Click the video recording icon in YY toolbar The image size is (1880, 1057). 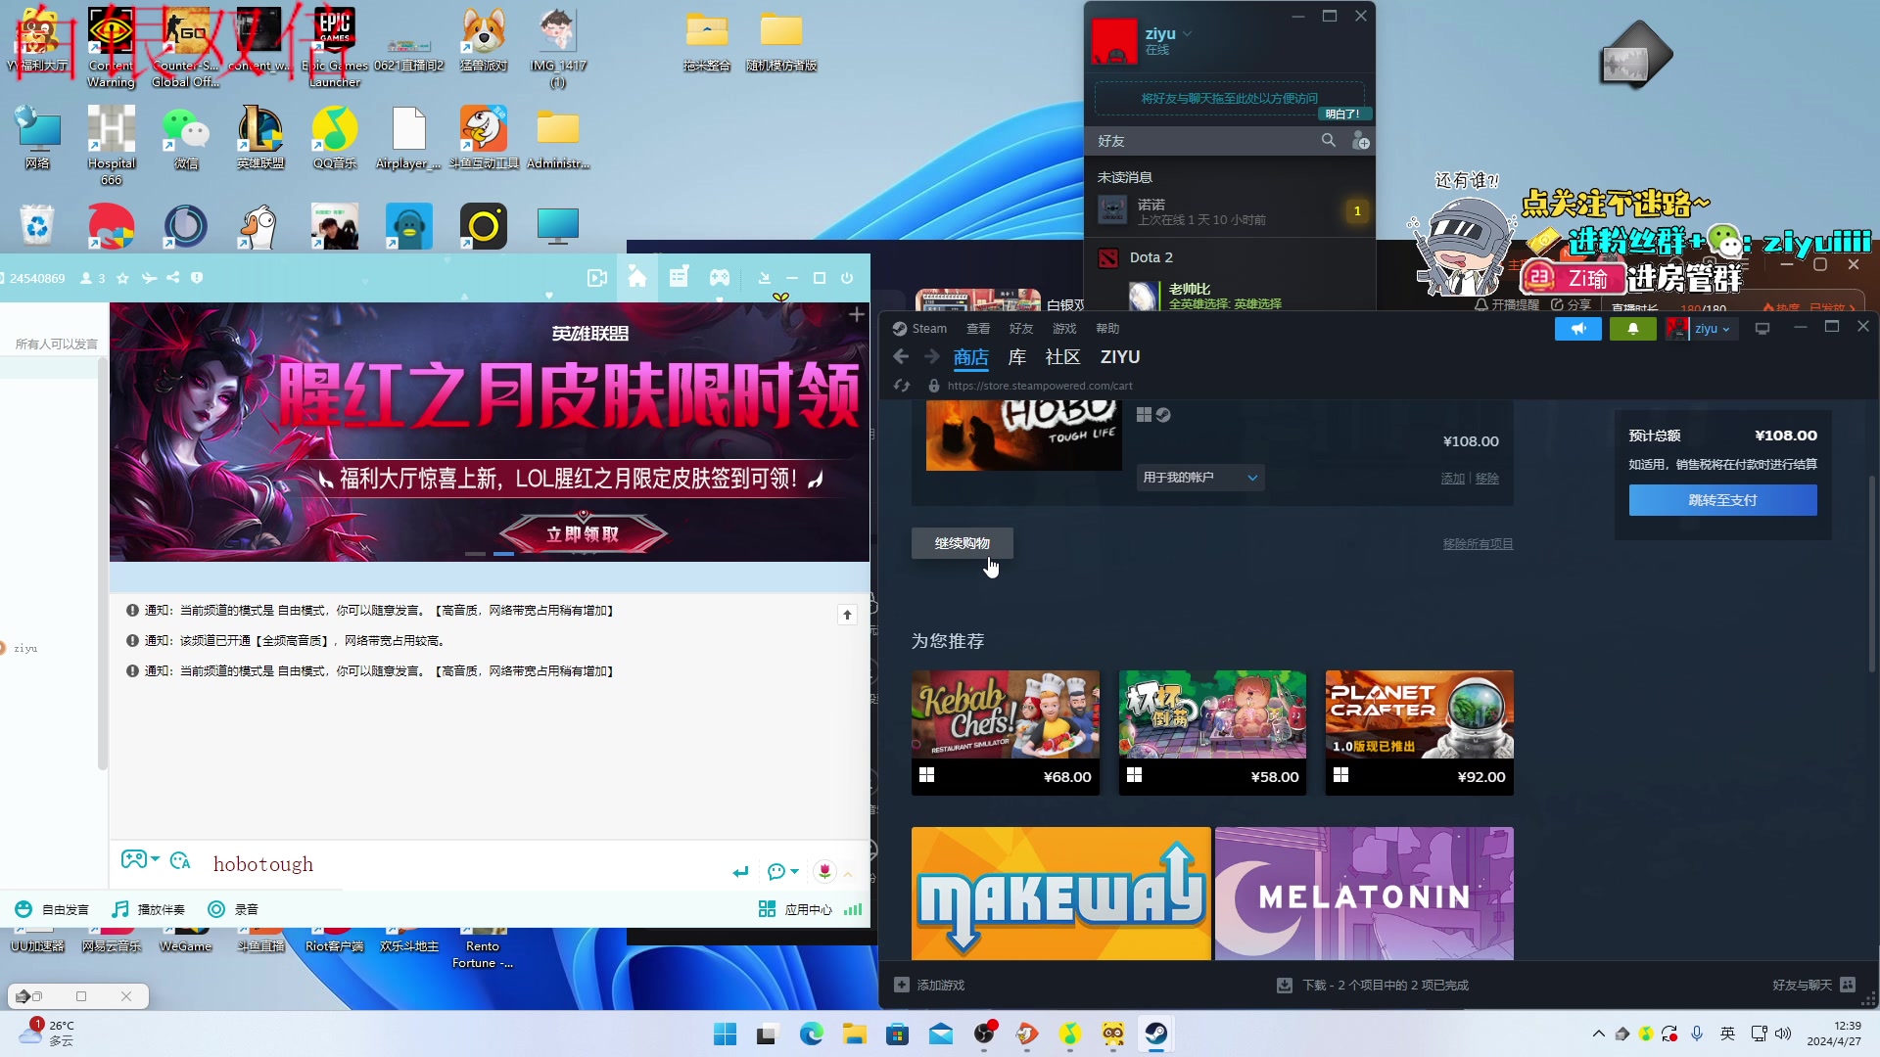point(597,278)
